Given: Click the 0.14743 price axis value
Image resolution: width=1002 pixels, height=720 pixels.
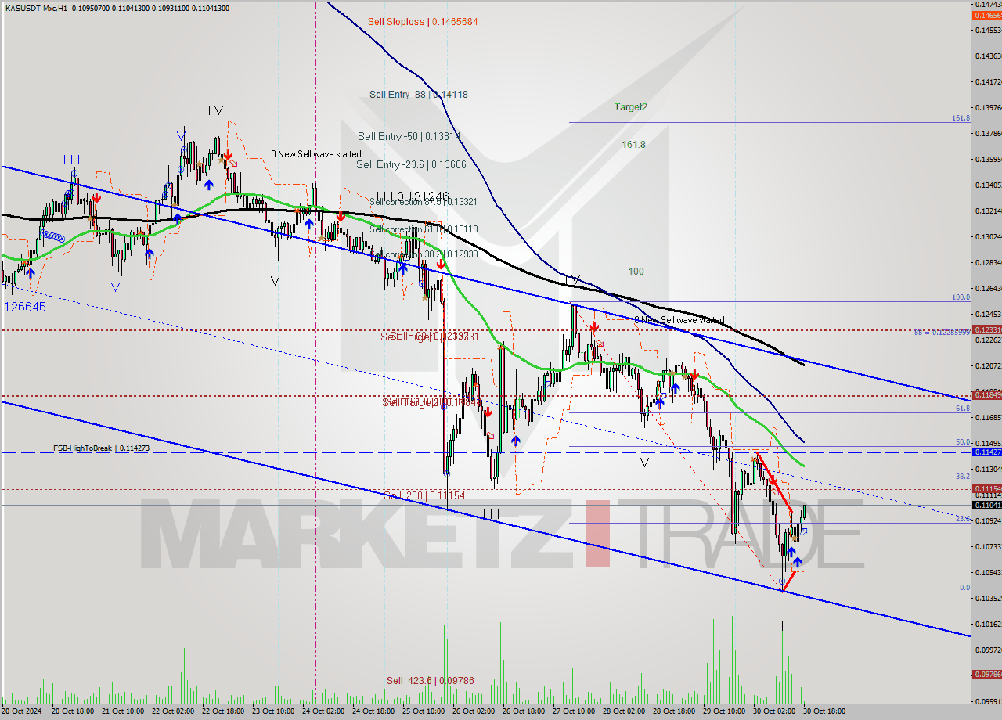Looking at the screenshot, I should tap(988, 5).
